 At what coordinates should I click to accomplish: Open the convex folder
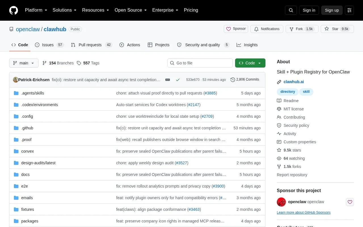coord(28,151)
